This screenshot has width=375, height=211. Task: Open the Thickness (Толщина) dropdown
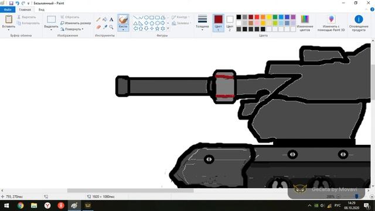click(x=202, y=23)
